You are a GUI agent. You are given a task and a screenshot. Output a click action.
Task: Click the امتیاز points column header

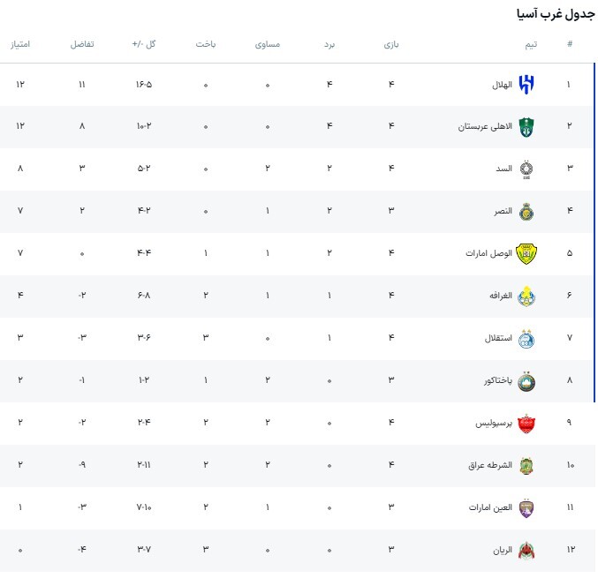point(19,43)
